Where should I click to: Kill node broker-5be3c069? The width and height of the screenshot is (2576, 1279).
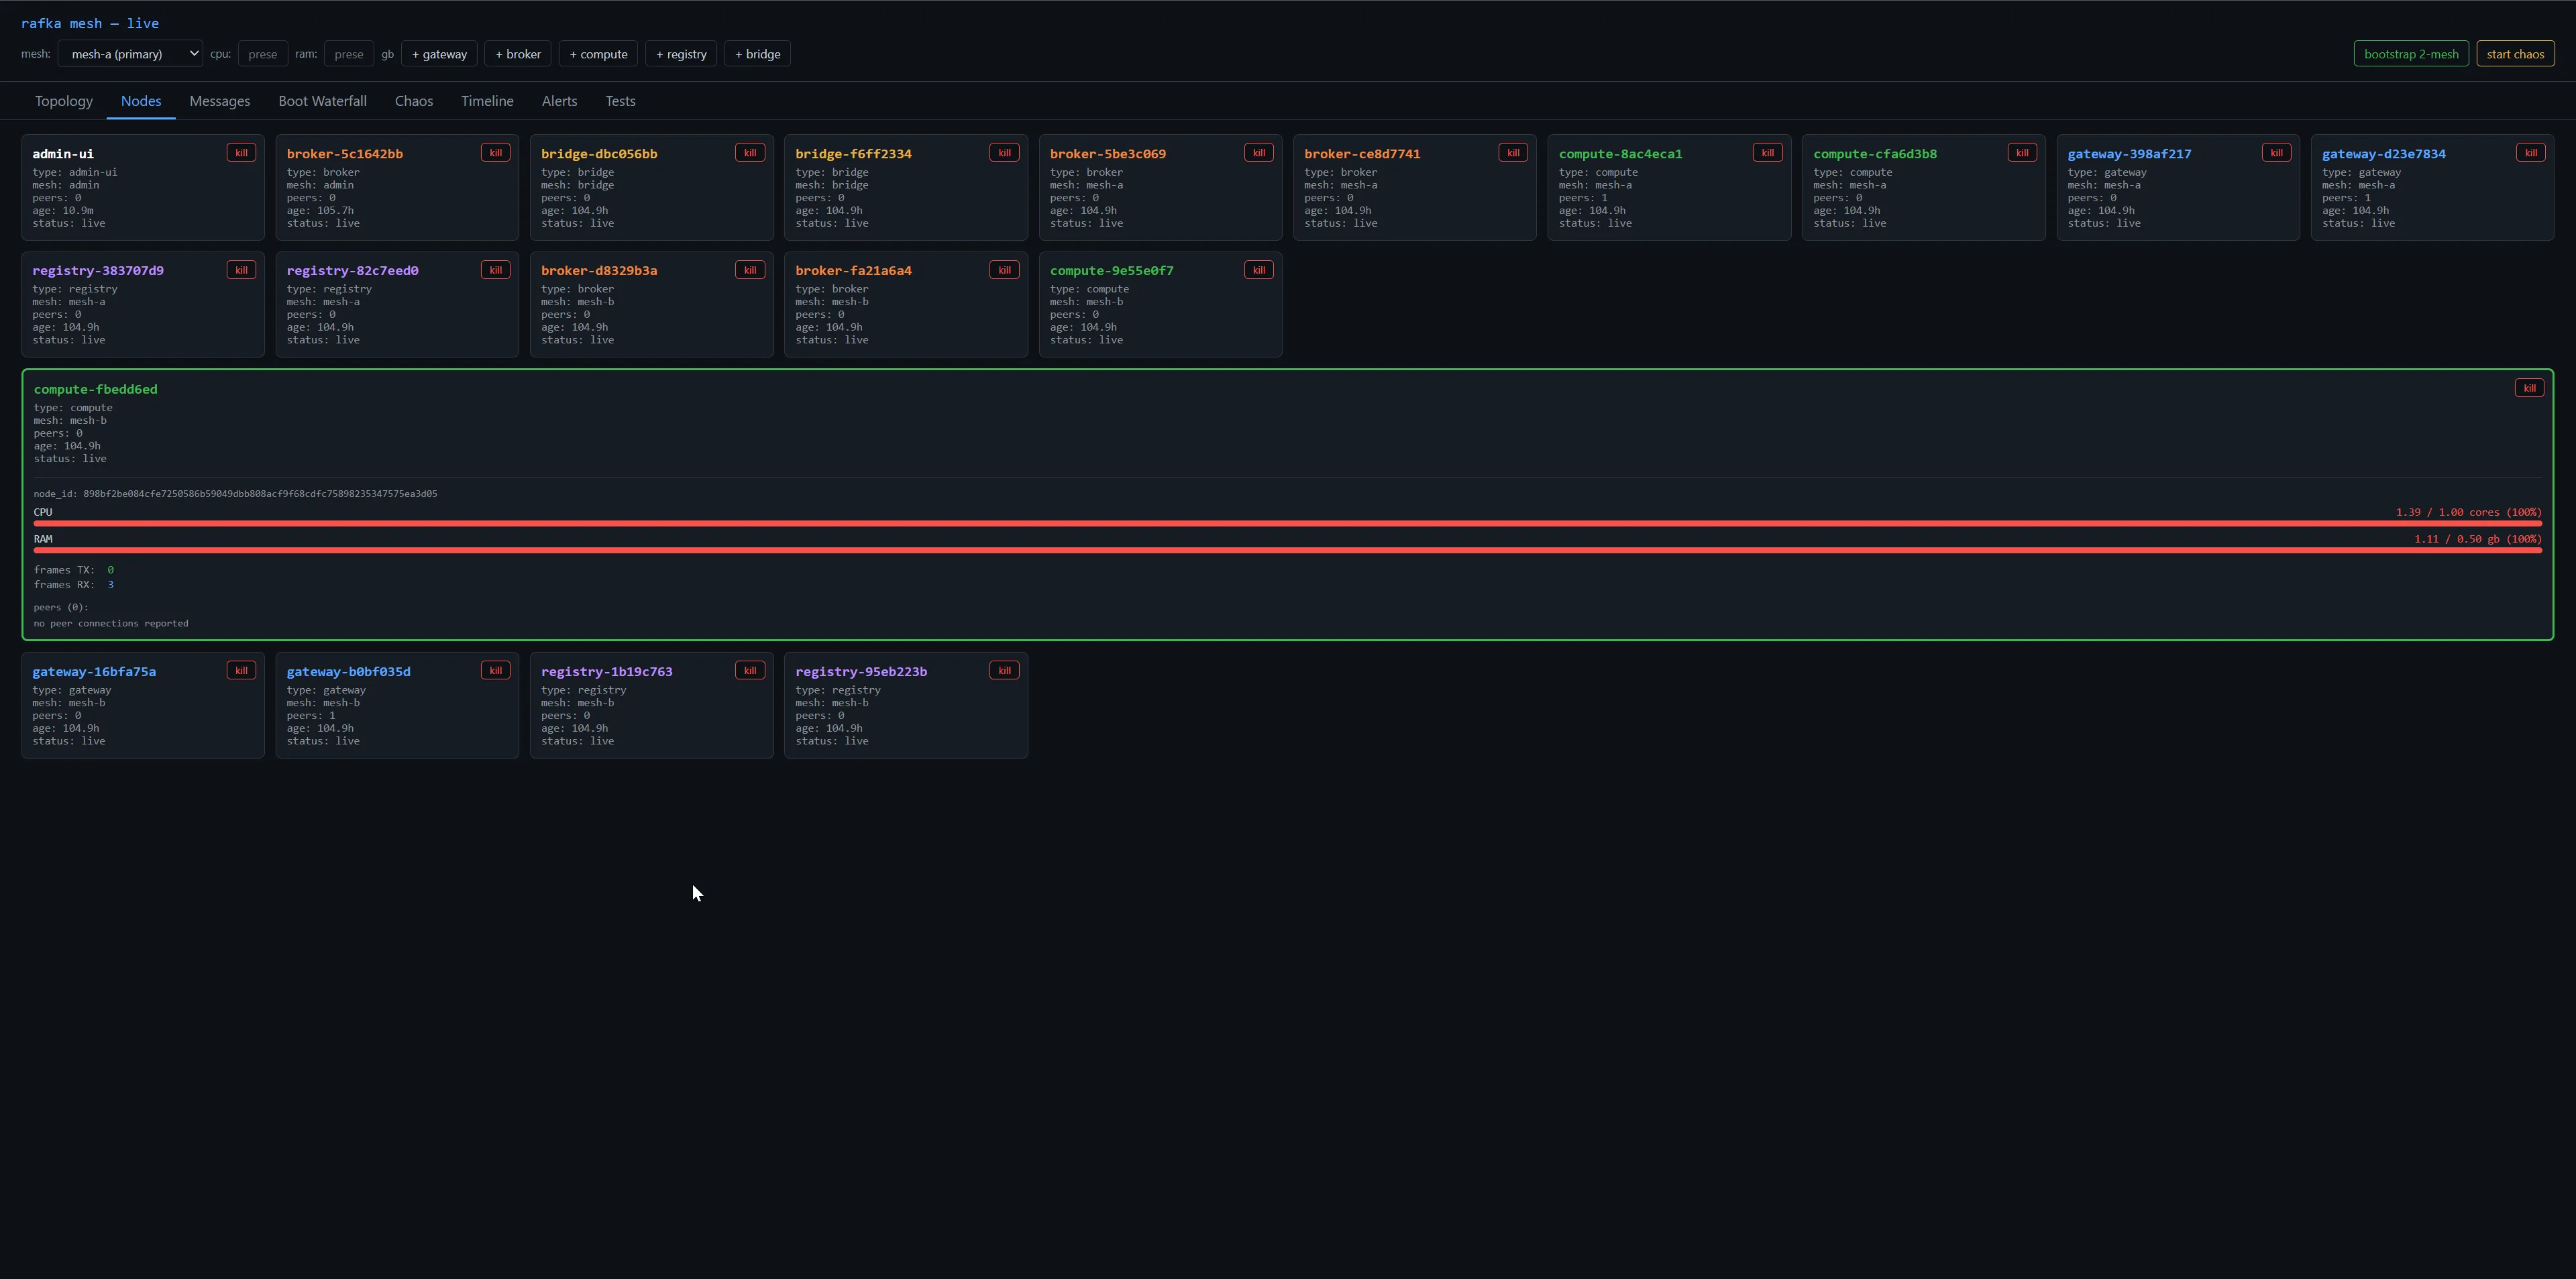(x=1259, y=153)
